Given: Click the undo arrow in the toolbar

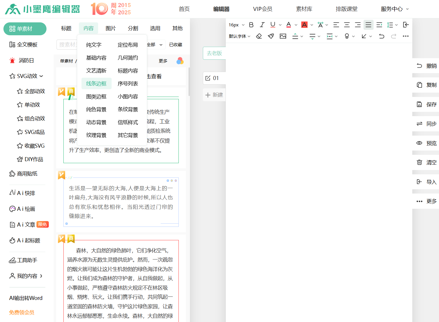Looking at the screenshot, I should [381, 36].
